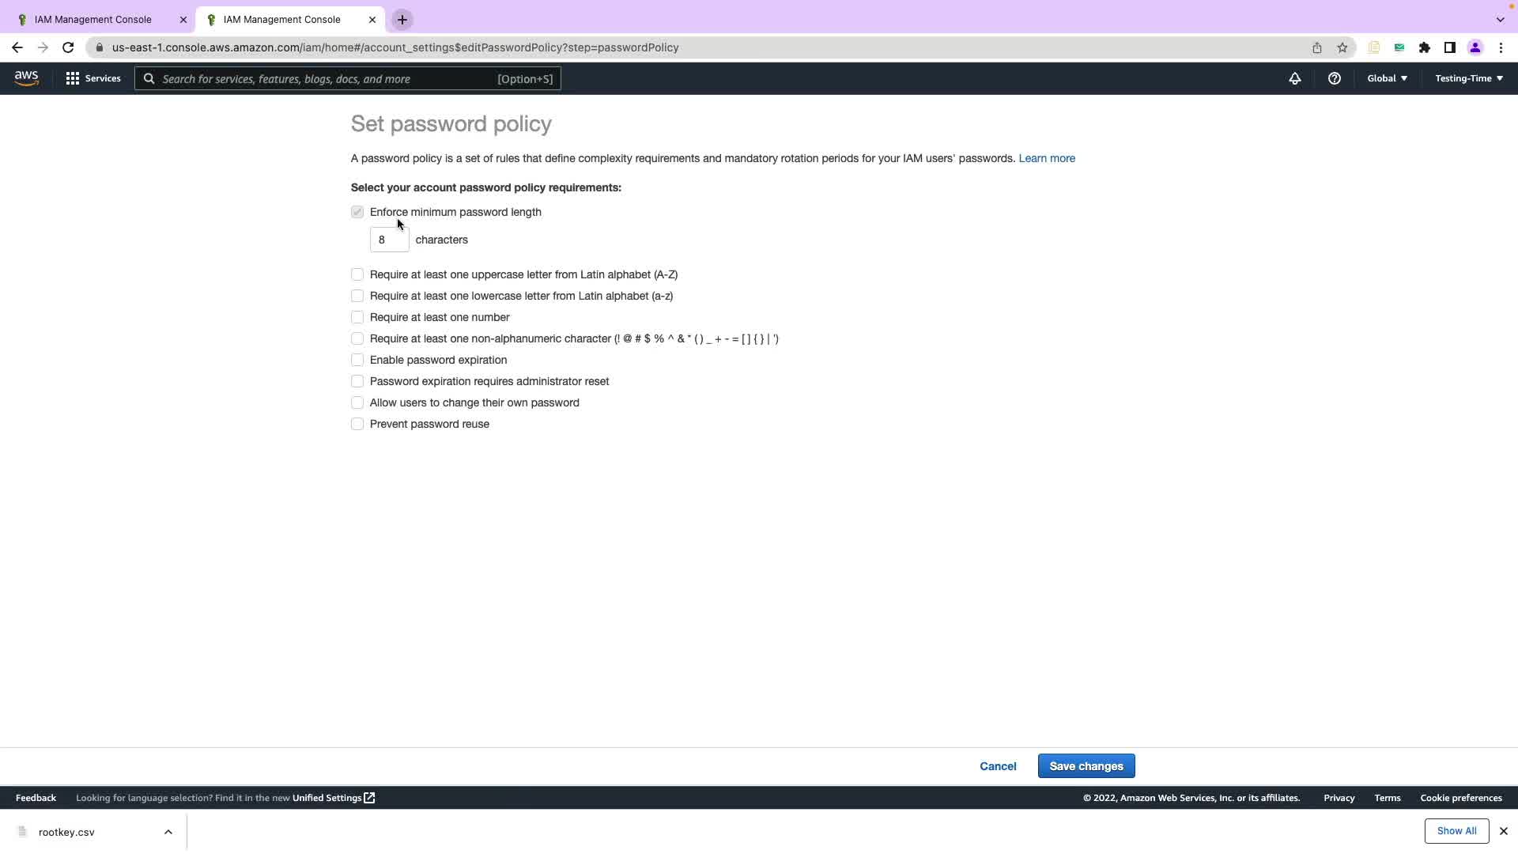Image resolution: width=1518 pixels, height=854 pixels.
Task: Expand rootkey.csv download options chevron
Action: pos(168,832)
